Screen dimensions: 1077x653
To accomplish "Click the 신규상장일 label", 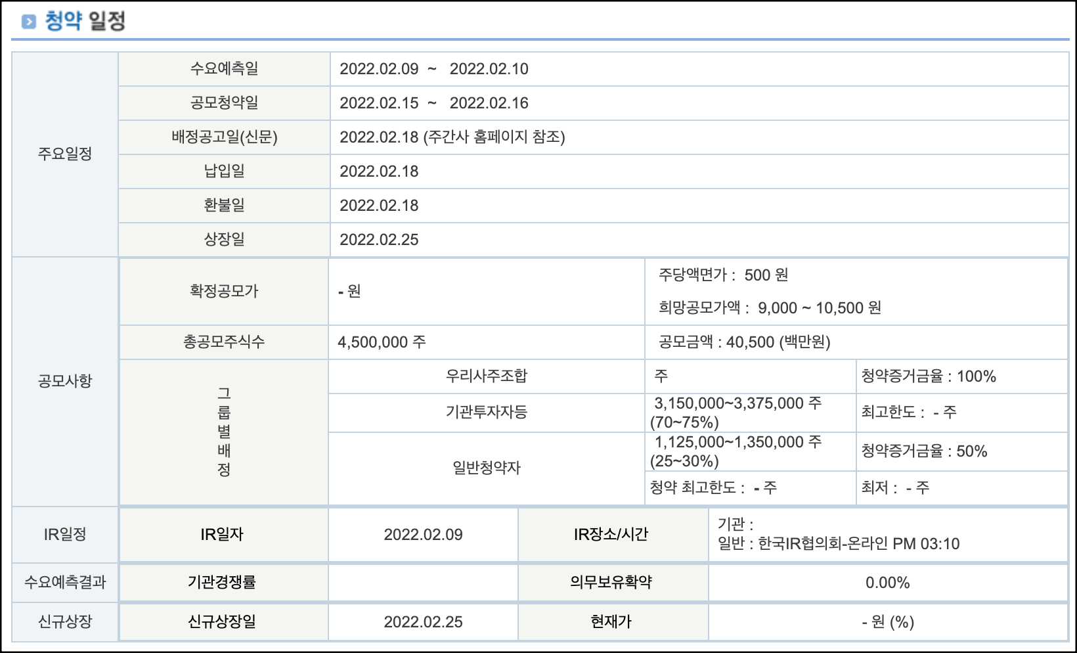I will pyautogui.click(x=224, y=621).
